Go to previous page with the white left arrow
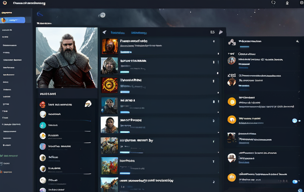 [104, 32]
